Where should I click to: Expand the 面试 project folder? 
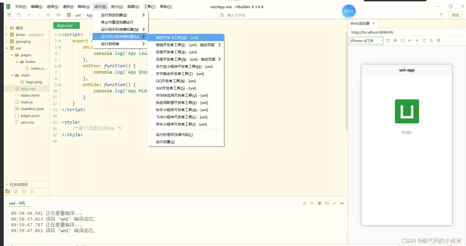tap(7, 28)
